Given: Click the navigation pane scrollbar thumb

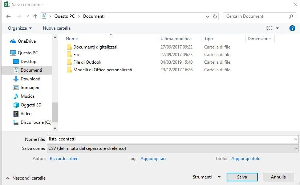Looking at the screenshot, I should coord(55,112).
